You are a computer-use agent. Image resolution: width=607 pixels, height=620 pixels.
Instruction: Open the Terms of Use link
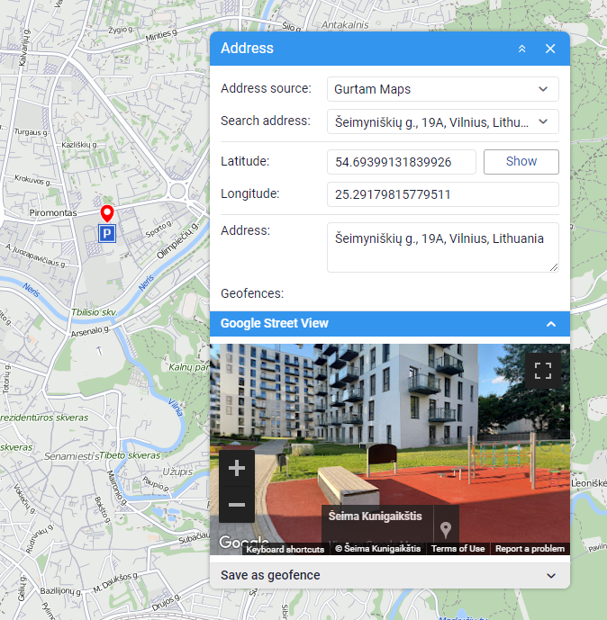click(x=458, y=549)
